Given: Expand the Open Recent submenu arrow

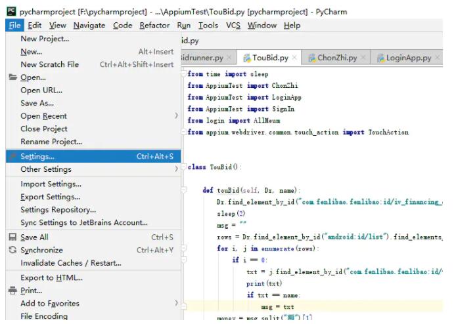Looking at the screenshot, I should click(x=176, y=116).
